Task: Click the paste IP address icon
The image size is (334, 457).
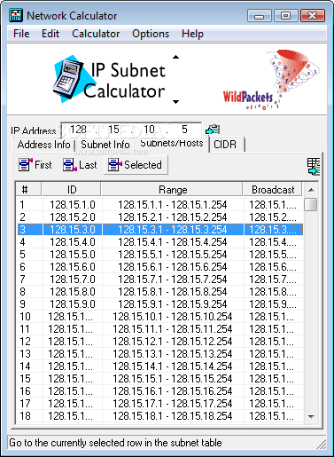Action: (x=213, y=130)
